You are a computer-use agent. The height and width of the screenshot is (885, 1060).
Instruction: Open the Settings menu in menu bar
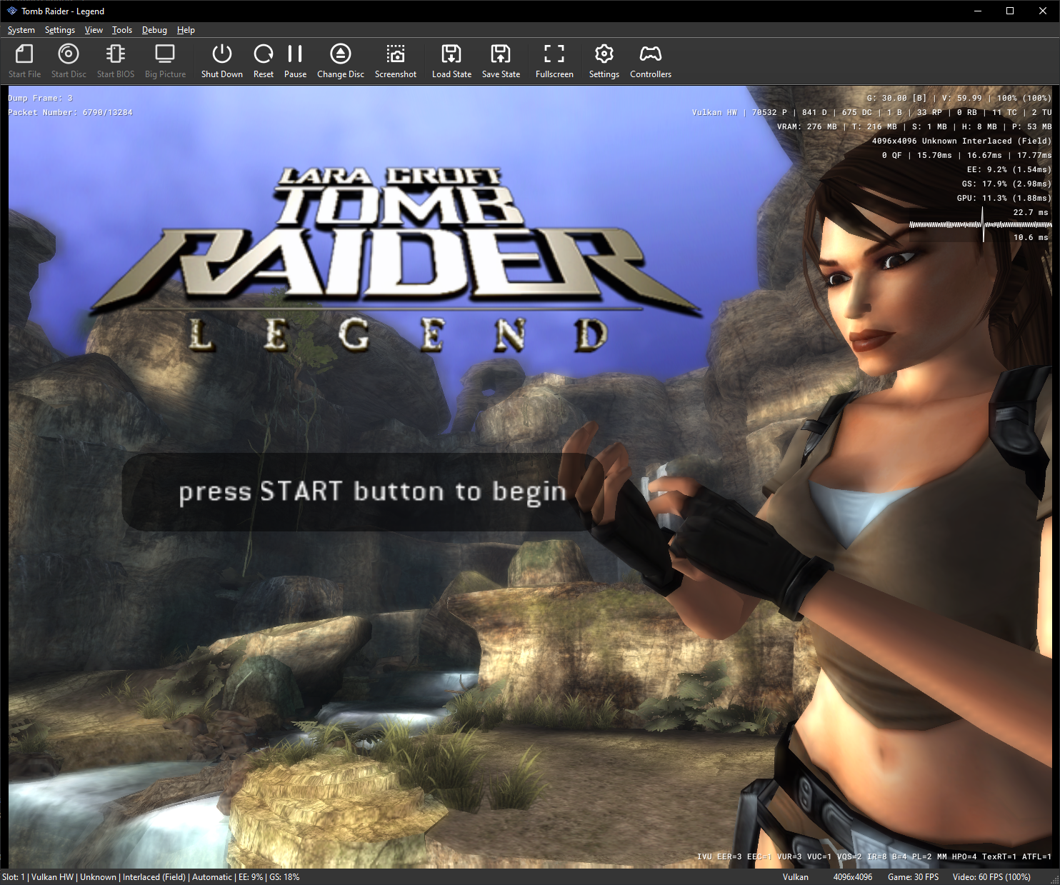click(x=60, y=30)
